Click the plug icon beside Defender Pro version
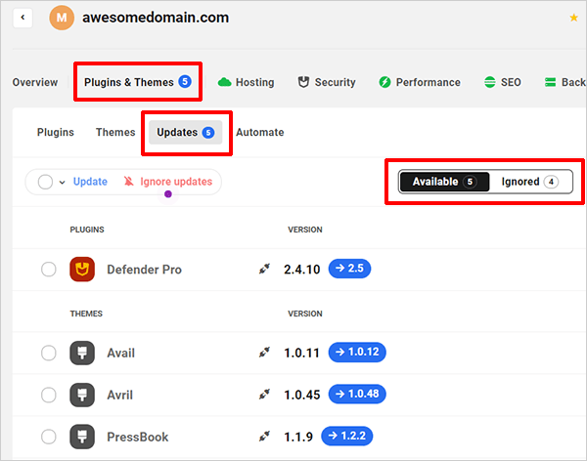587x461 pixels. click(x=263, y=270)
